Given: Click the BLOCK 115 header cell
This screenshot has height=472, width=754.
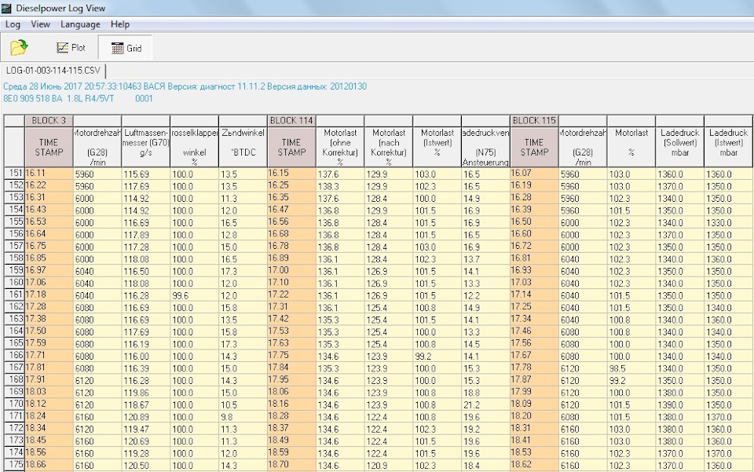Looking at the screenshot, I should pyautogui.click(x=533, y=120).
